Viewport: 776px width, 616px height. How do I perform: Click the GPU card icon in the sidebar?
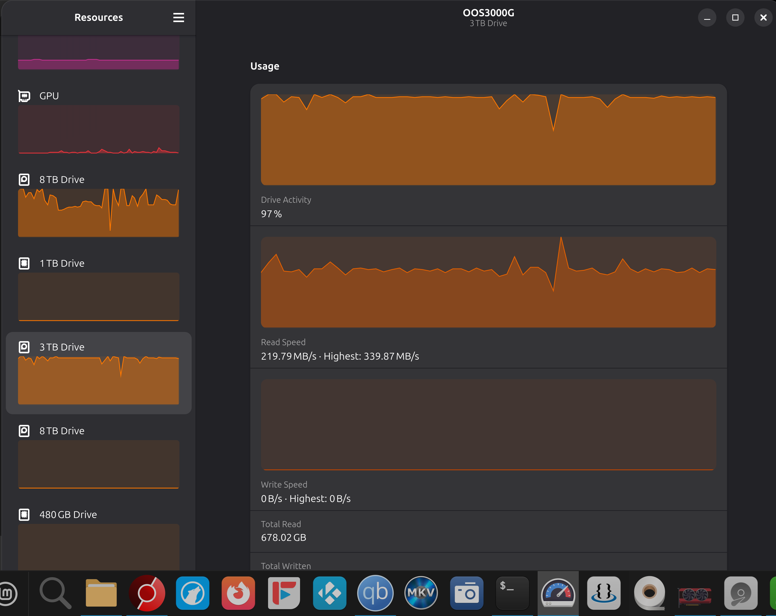tap(24, 96)
